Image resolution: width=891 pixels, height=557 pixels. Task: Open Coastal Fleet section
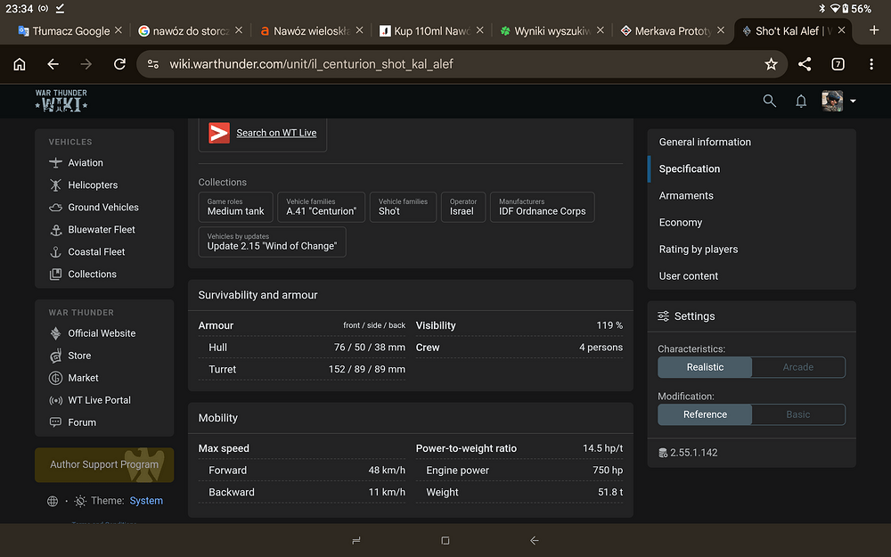point(87,251)
